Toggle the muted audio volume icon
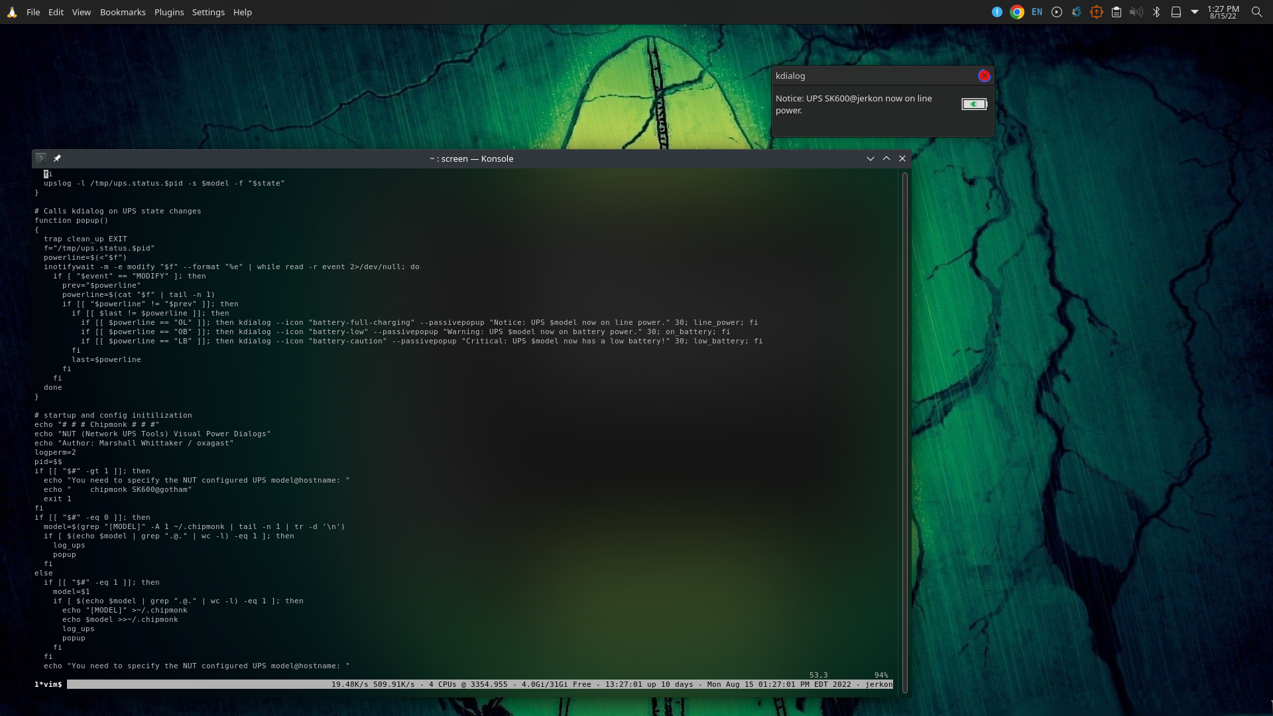Screen dimensions: 1273x716 pyautogui.click(x=1136, y=12)
